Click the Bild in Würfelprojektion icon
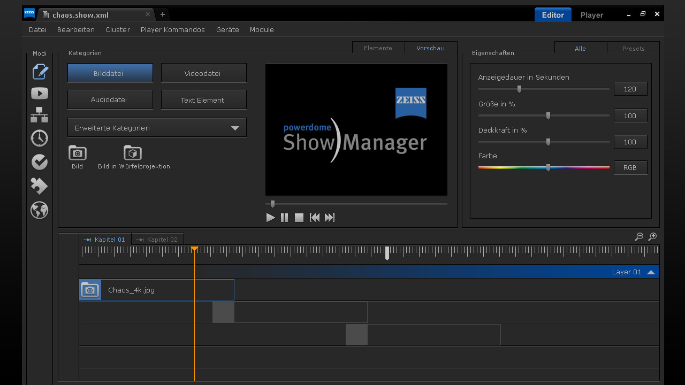Screen dimensions: 685x385 132,153
